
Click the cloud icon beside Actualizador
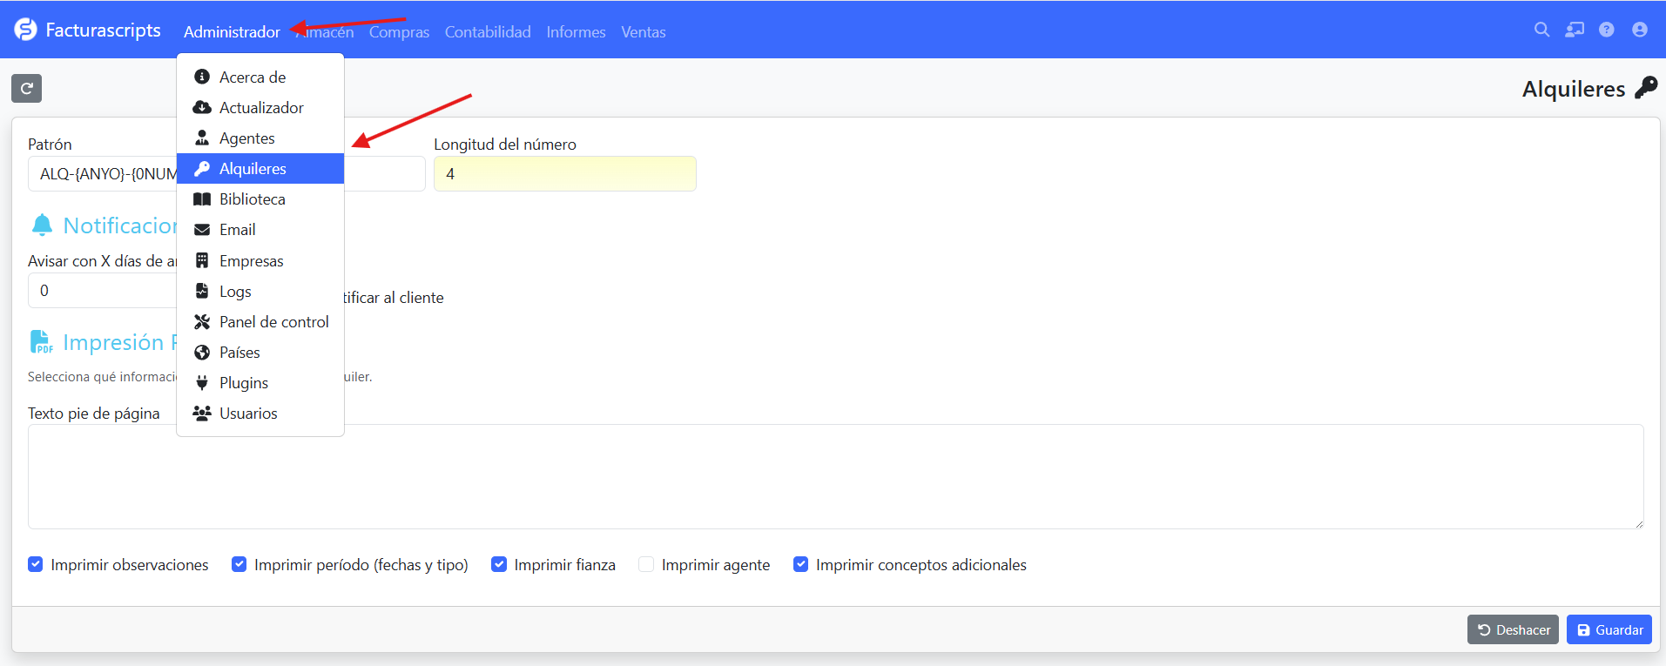[x=202, y=107]
